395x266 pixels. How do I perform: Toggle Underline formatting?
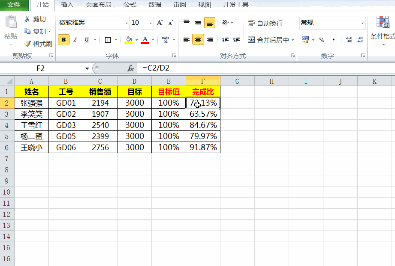87,40
